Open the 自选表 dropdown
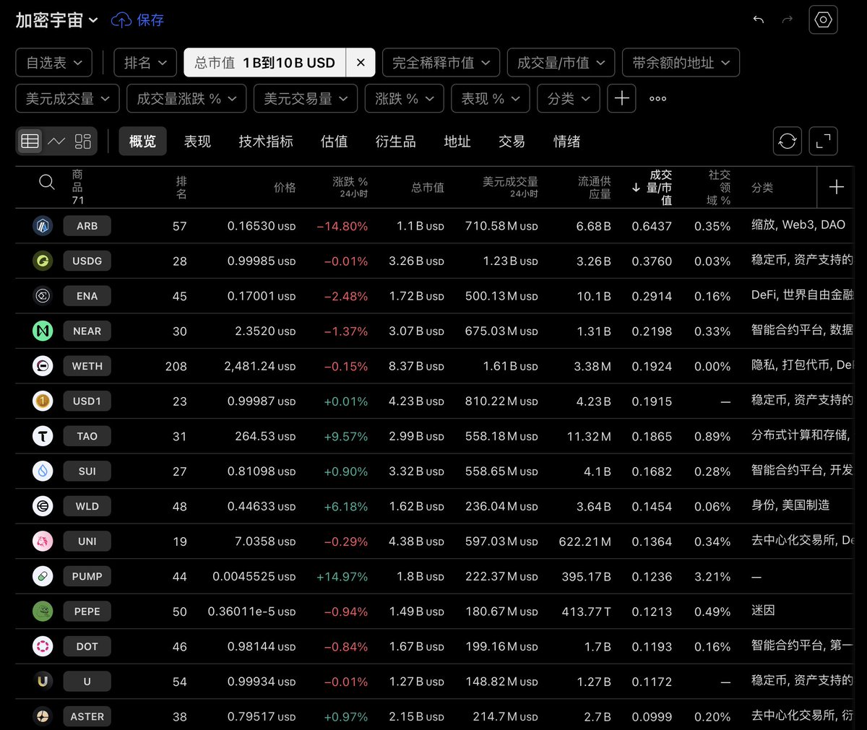867x730 pixels. click(x=53, y=63)
